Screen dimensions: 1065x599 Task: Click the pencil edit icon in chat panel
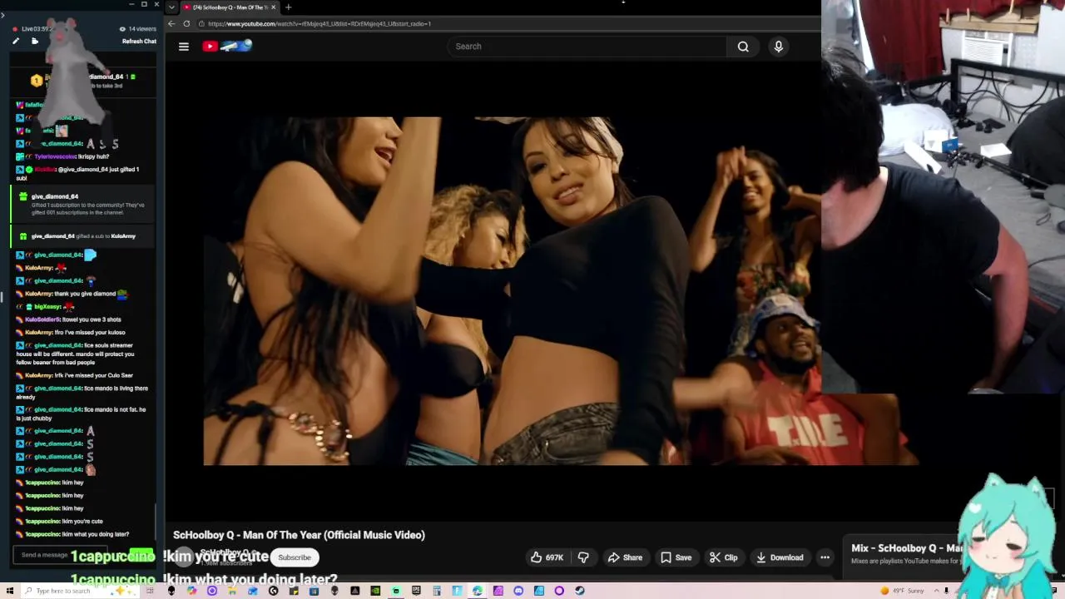point(16,41)
